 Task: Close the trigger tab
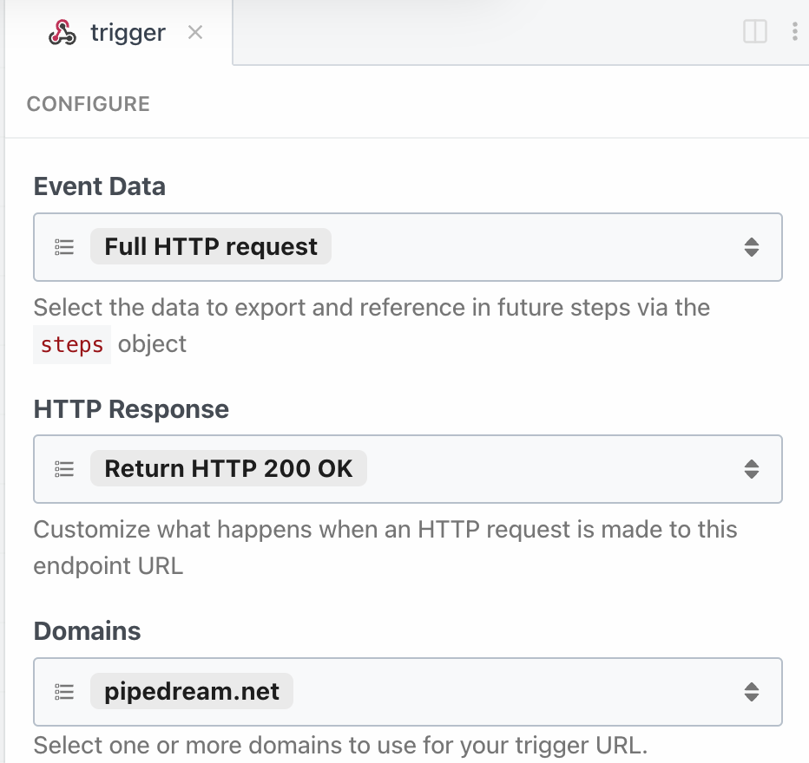pyautogui.click(x=195, y=33)
